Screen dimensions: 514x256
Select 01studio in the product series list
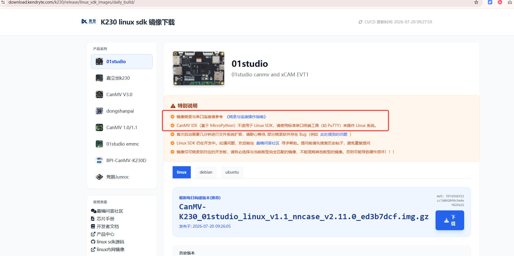122,62
